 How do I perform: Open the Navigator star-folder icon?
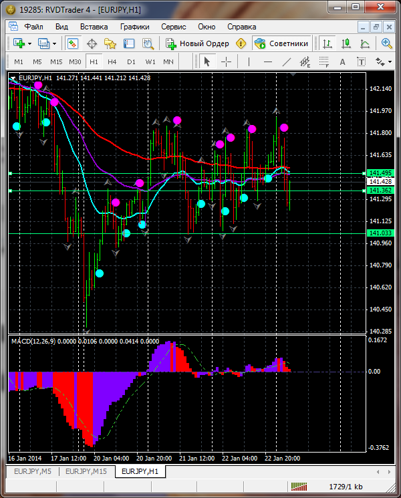click(x=110, y=43)
